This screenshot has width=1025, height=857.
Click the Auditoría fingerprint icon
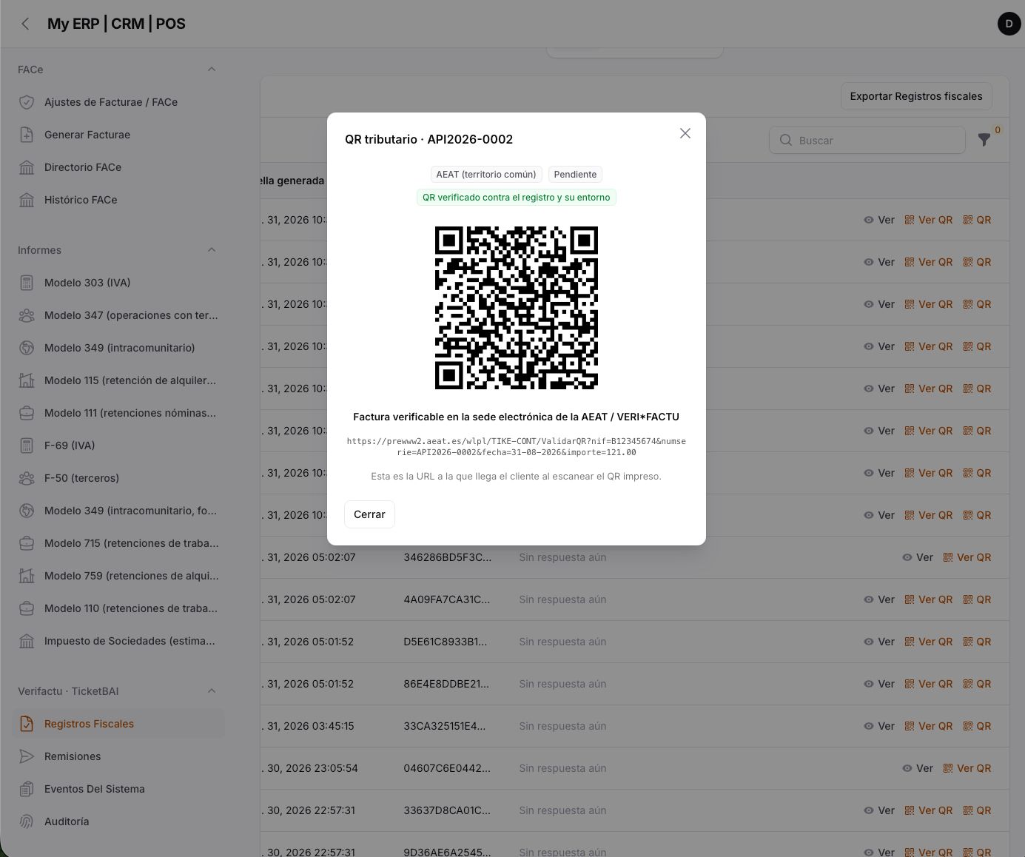pyautogui.click(x=27, y=821)
